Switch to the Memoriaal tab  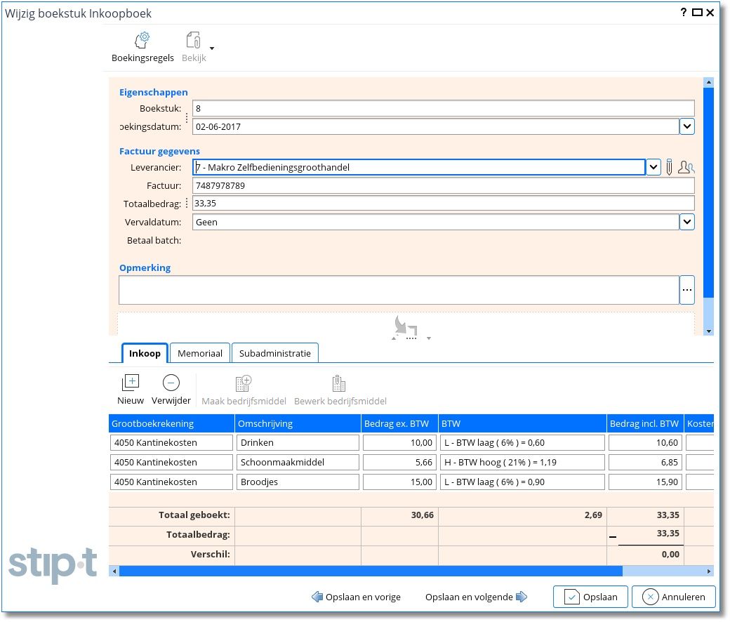200,353
